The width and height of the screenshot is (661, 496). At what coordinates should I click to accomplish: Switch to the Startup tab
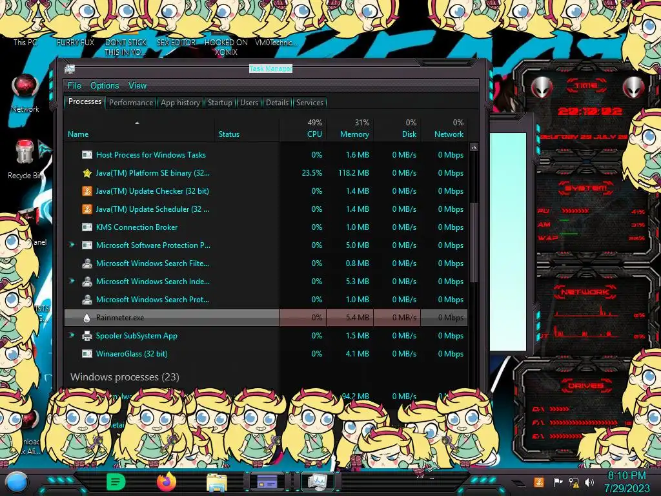[x=219, y=103]
